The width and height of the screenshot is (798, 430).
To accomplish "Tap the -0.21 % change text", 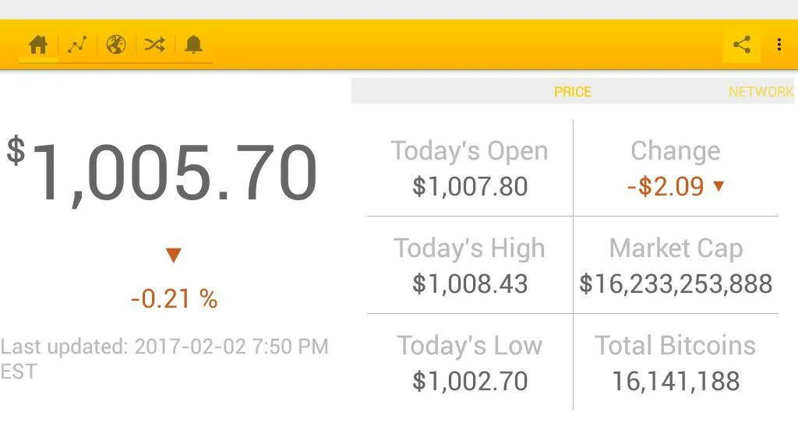I will pos(174,298).
